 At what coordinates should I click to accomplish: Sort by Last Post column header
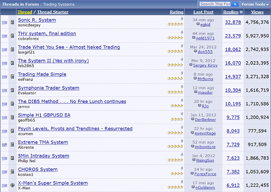(203, 12)
